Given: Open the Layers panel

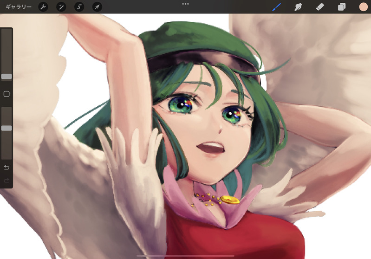Looking at the screenshot, I should 342,7.
